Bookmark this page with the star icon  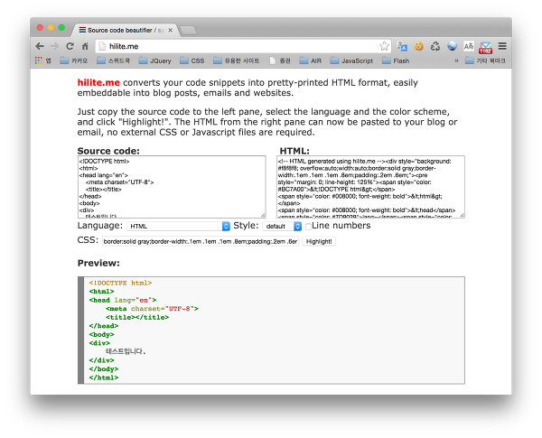(384, 46)
